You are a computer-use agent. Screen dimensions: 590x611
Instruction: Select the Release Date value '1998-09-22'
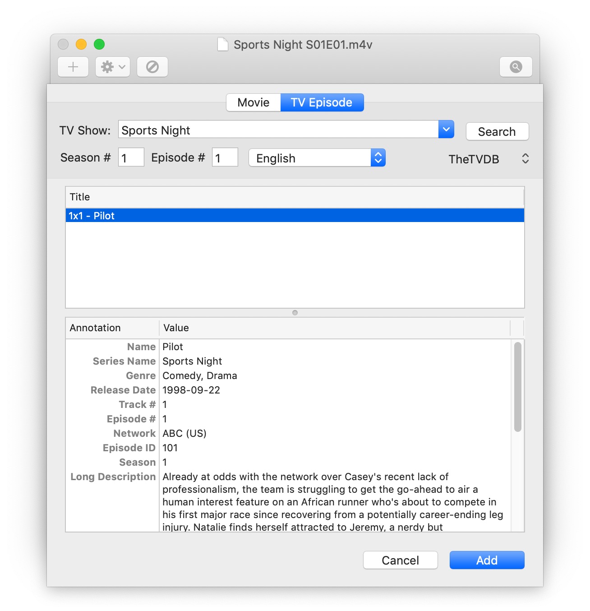coord(191,390)
